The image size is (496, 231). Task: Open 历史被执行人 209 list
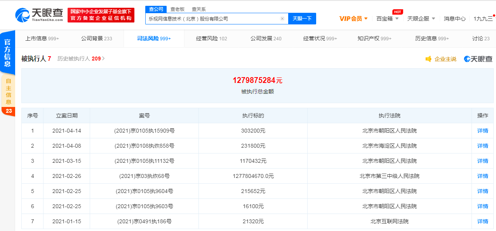pos(81,59)
